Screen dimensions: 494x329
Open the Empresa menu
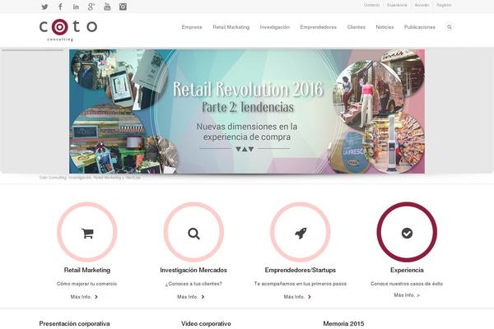click(x=192, y=27)
